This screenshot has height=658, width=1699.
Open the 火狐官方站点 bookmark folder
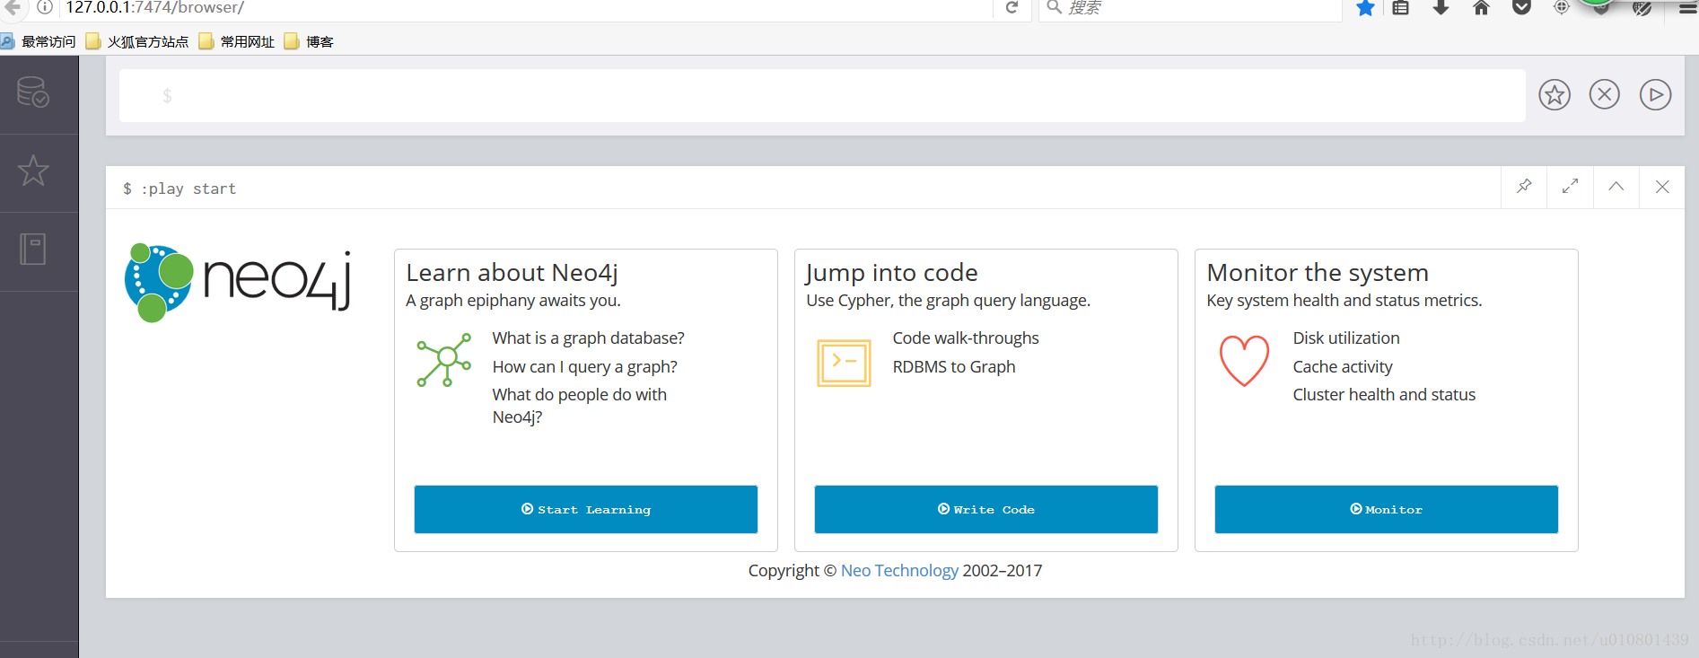click(137, 41)
